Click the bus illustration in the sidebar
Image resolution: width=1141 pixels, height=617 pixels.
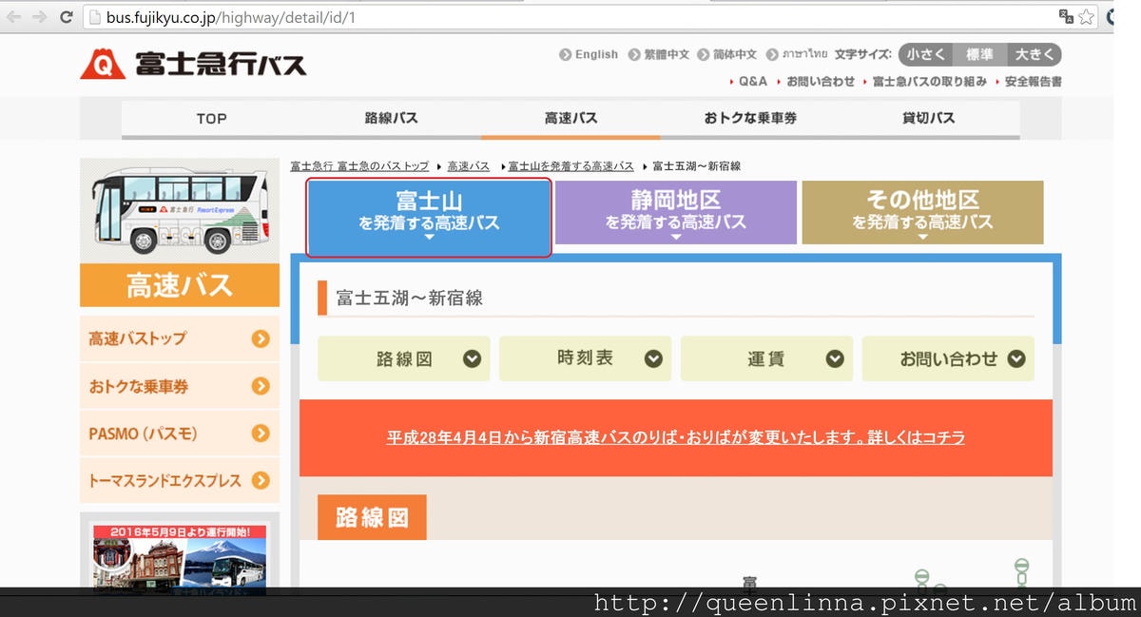179,207
